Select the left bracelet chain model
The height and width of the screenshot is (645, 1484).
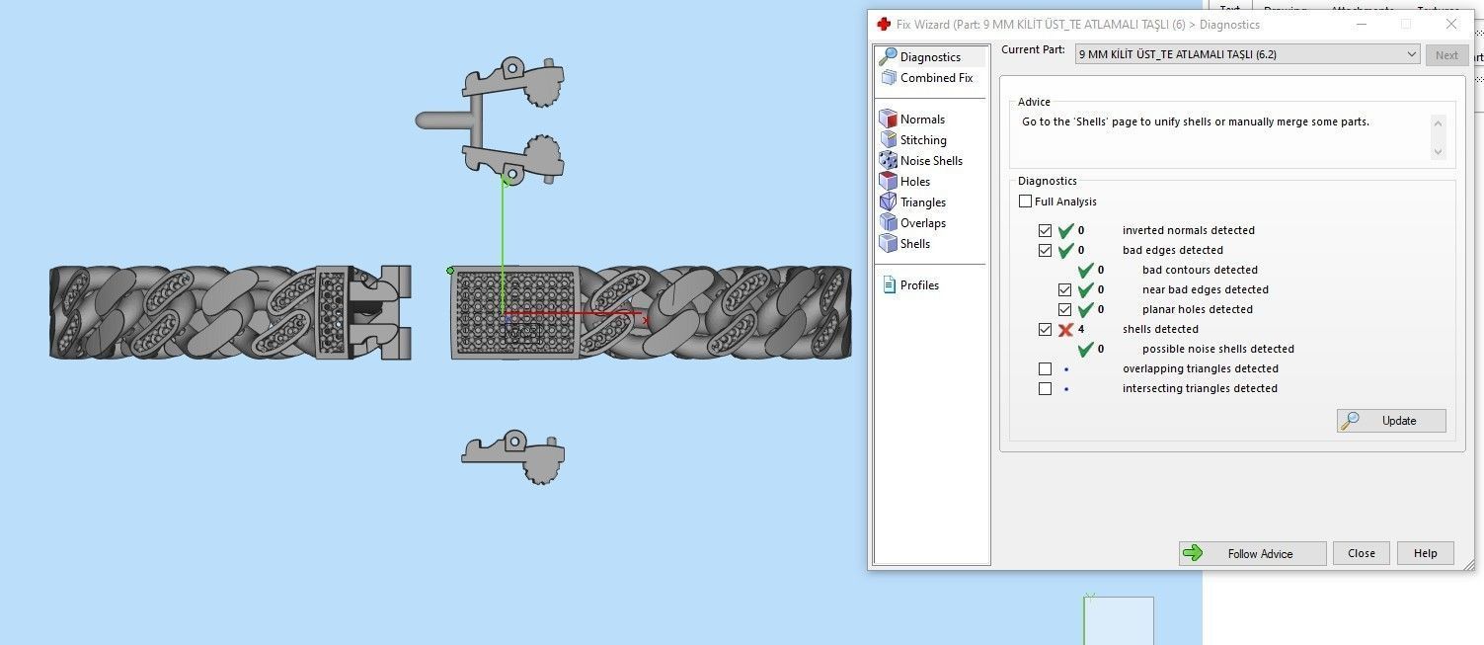click(230, 312)
